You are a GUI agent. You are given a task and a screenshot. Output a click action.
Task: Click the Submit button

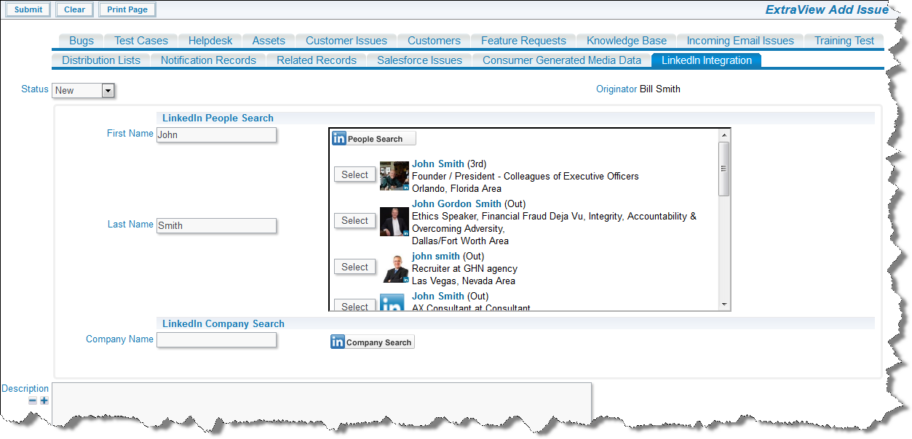(28, 9)
